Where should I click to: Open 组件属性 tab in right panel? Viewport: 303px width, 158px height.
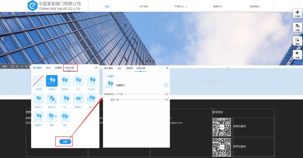tap(108, 68)
